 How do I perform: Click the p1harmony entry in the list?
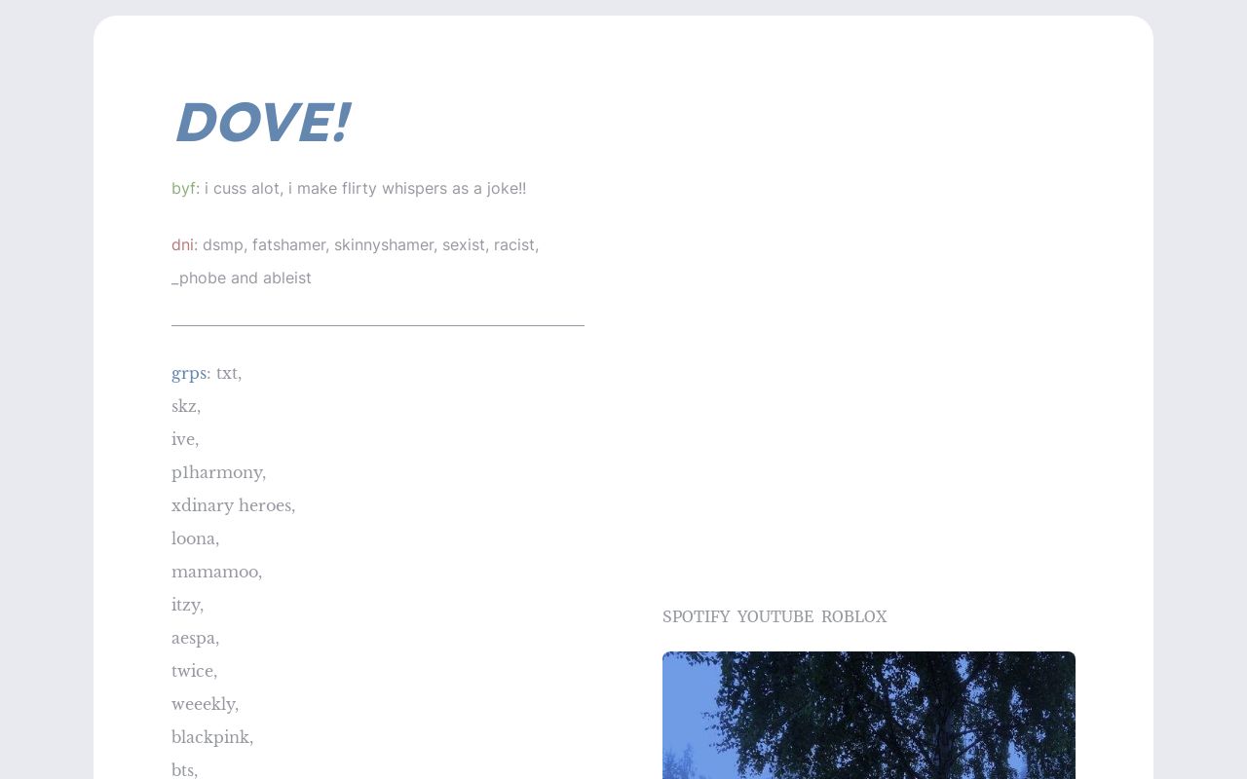pyautogui.click(x=217, y=473)
